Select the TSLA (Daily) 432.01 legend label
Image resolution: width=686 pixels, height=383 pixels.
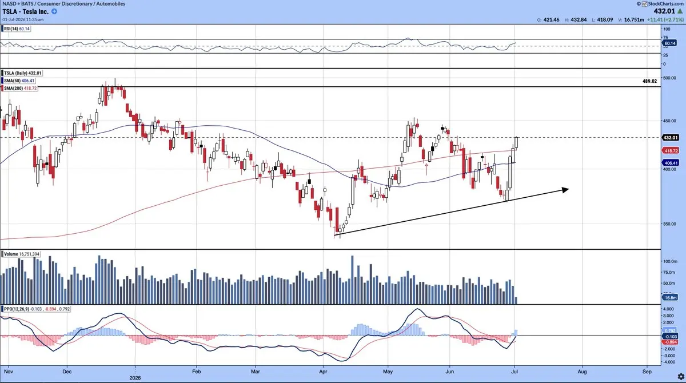point(22,73)
